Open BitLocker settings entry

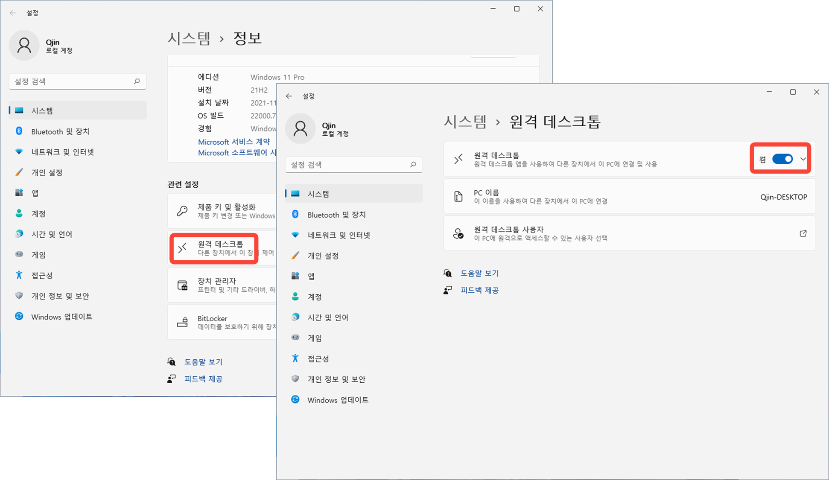click(222, 322)
